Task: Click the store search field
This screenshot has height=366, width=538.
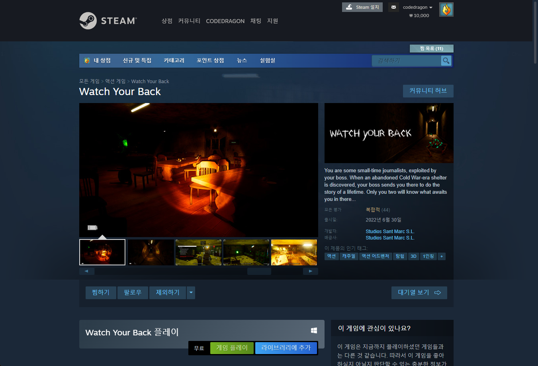Action: pyautogui.click(x=407, y=60)
